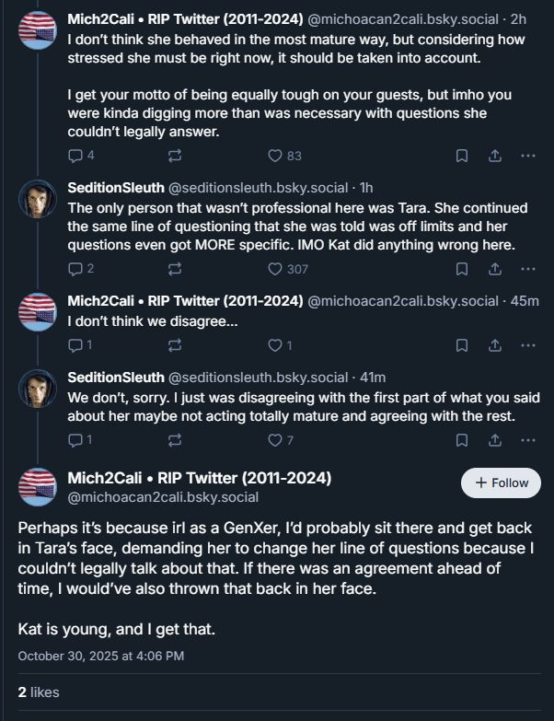Like the post with 83 likes
Image resolution: width=554 pixels, height=721 pixels.
[275, 156]
